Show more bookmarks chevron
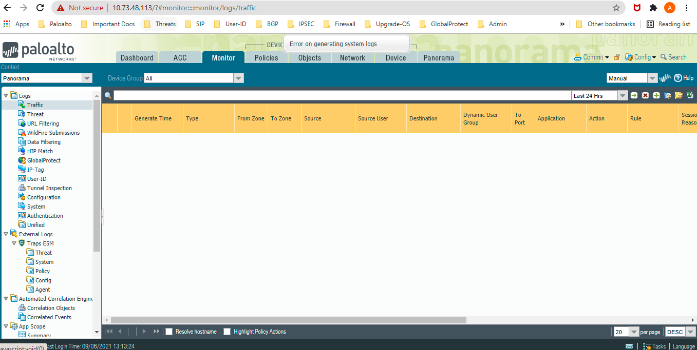Viewport: 697px width, 350px height. (x=562, y=24)
